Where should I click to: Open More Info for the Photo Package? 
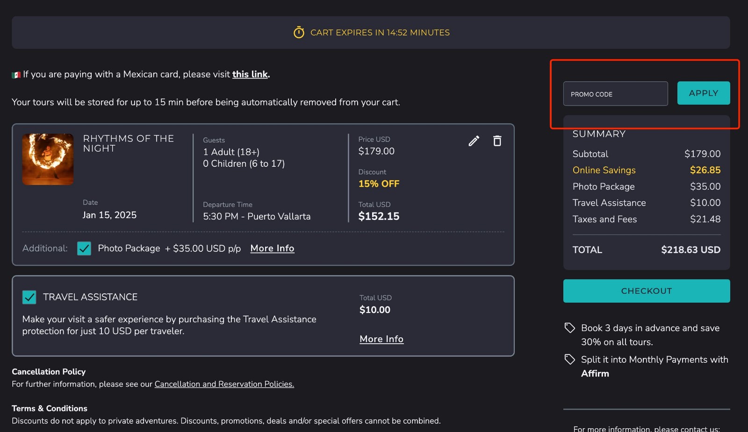pos(272,248)
